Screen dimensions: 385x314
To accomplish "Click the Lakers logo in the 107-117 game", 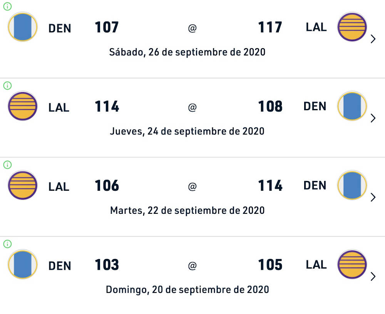I will [x=352, y=27].
